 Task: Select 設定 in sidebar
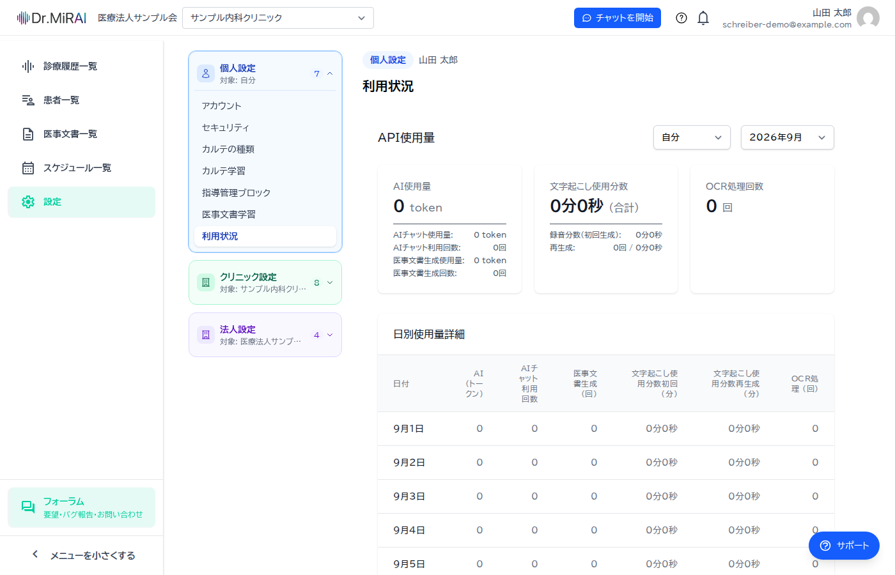click(x=82, y=202)
